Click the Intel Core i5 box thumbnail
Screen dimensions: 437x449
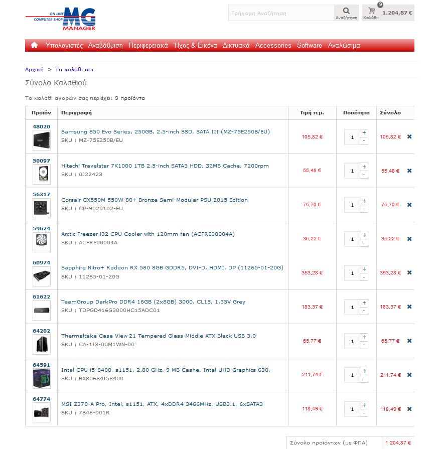click(42, 379)
